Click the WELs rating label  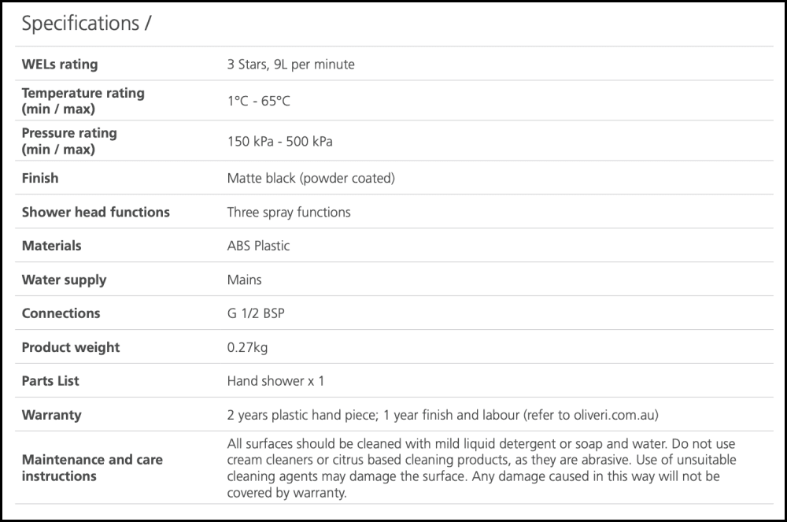pyautogui.click(x=60, y=65)
